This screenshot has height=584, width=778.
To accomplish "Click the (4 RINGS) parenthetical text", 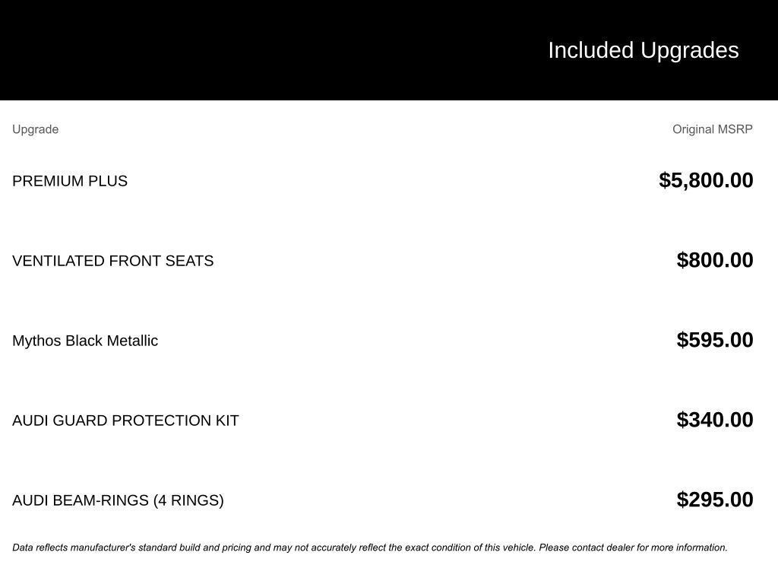I will 188,500.
